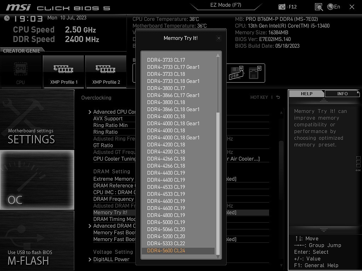Image resolution: width=362 pixels, height=271 pixels.
Task: Open the SETTINGS motherboard section
Action: point(37,119)
